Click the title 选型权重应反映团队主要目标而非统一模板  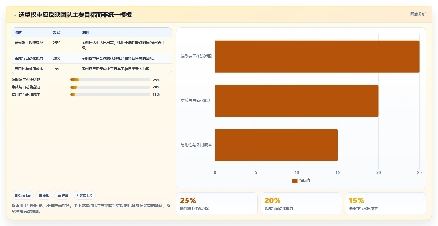[x=75, y=15]
